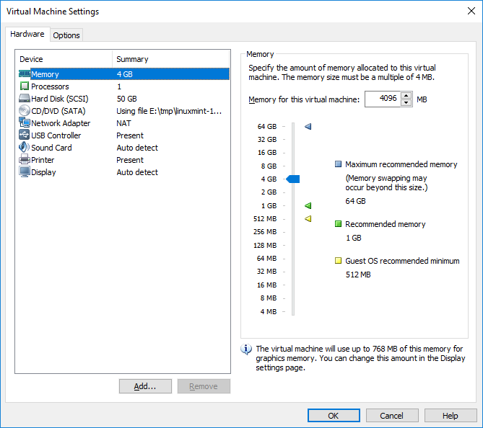Viewport: 483px width, 428px height.
Task: Click the 64 MB label on memory scale
Action: coord(266,258)
